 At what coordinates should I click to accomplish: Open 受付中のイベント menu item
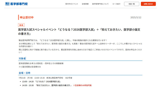(x=72, y=4)
